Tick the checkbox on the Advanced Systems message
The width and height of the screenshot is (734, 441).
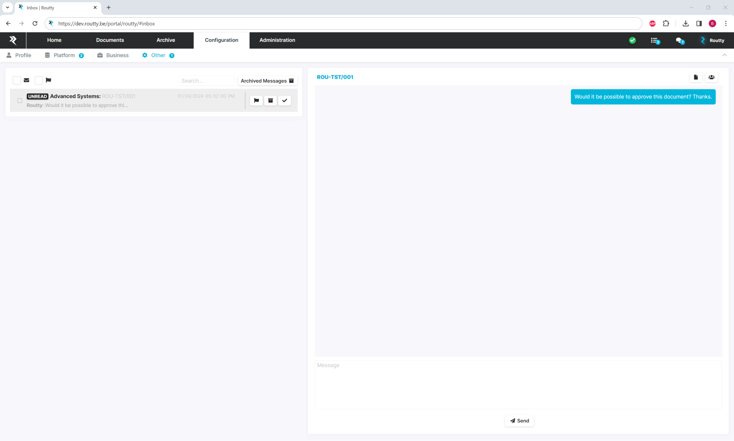[x=20, y=101]
